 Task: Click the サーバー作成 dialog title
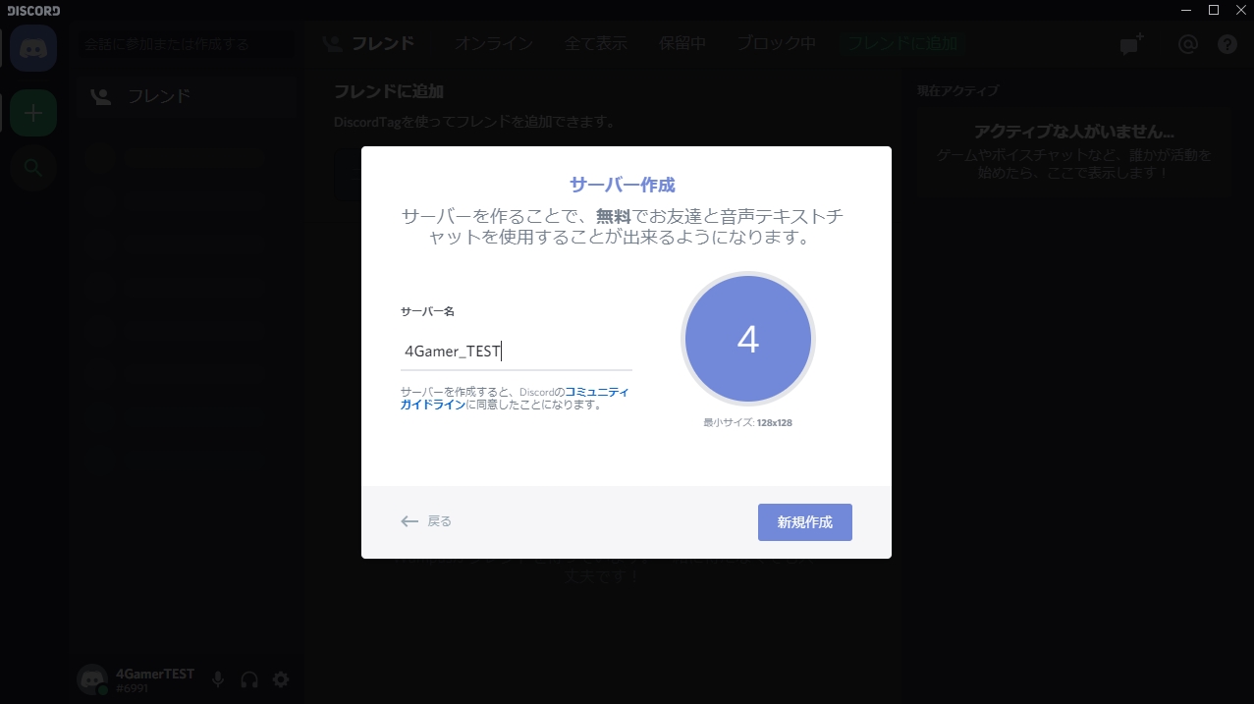click(623, 185)
